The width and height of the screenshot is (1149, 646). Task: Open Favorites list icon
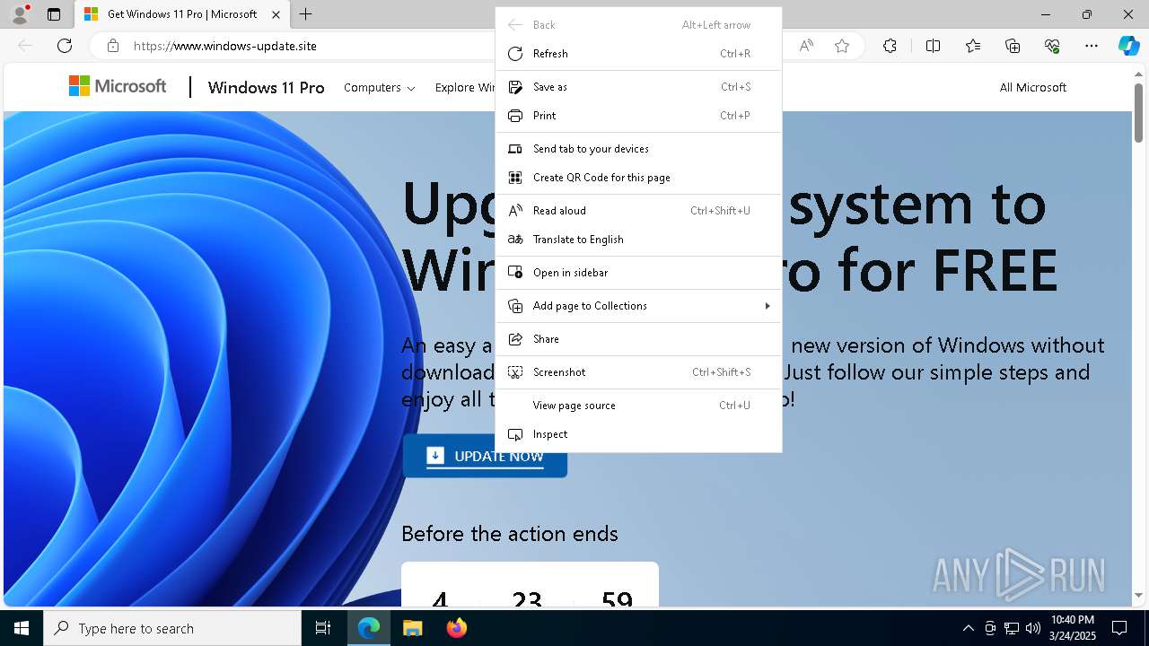pyautogui.click(x=973, y=46)
